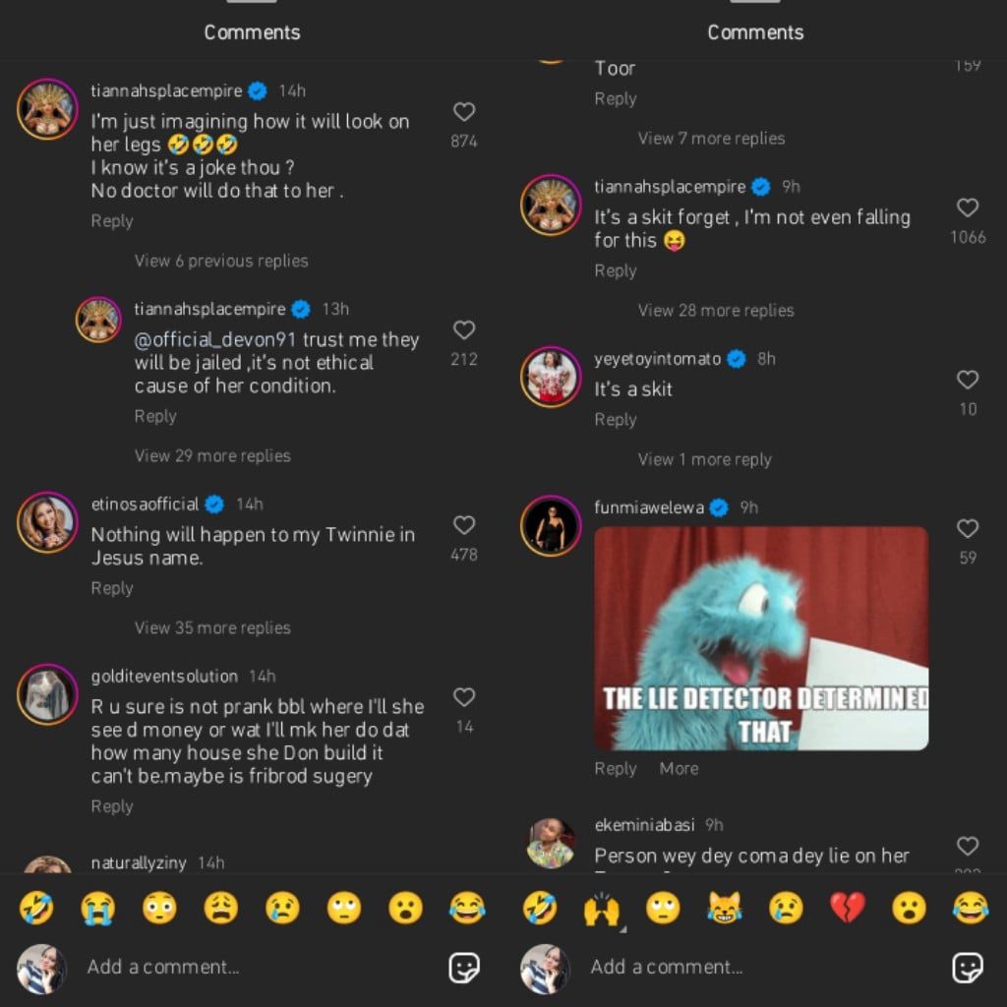Insert the broken heart emoji
This screenshot has height=1007, width=1007.
pos(848,908)
